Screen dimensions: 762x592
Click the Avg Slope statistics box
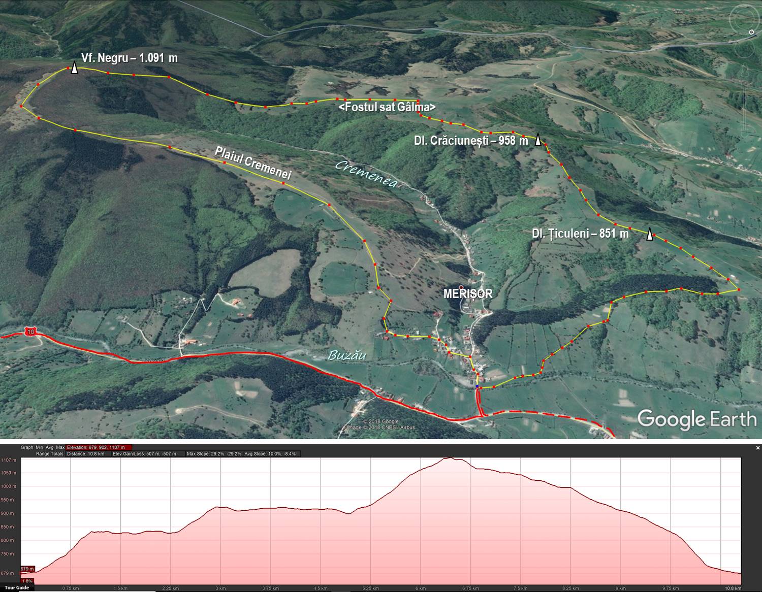coord(272,453)
